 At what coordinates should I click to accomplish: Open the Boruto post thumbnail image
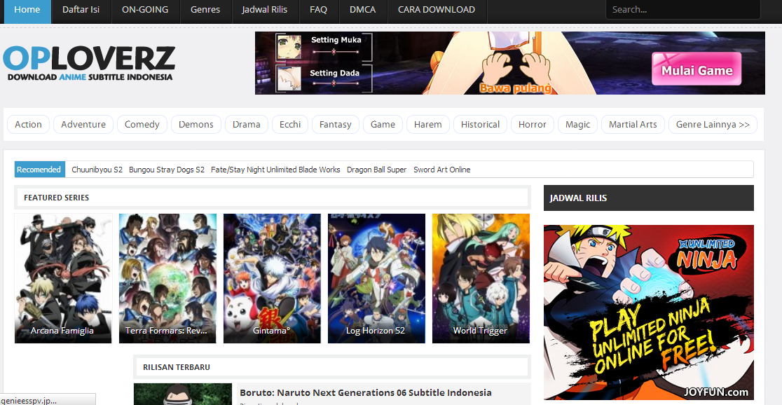[183, 394]
